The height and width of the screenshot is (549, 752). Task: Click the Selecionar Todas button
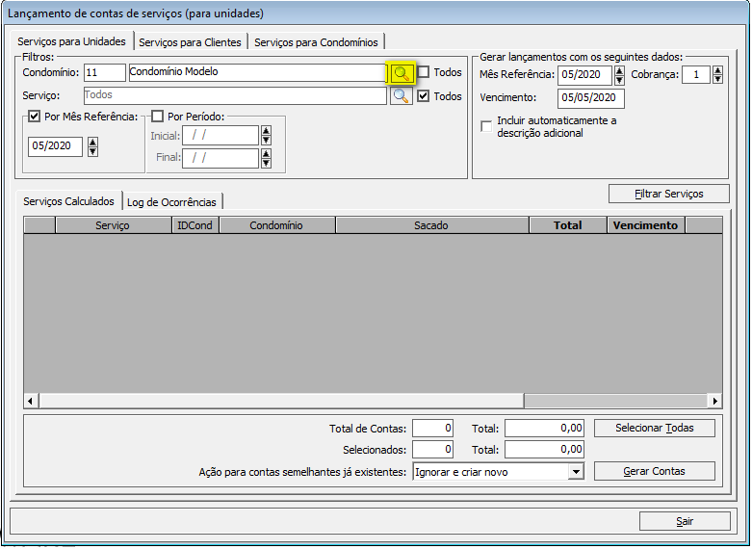coord(655,428)
